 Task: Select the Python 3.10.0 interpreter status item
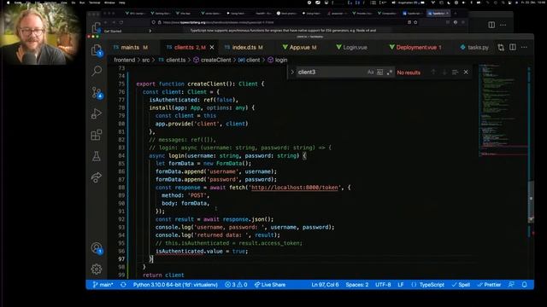click(175, 285)
